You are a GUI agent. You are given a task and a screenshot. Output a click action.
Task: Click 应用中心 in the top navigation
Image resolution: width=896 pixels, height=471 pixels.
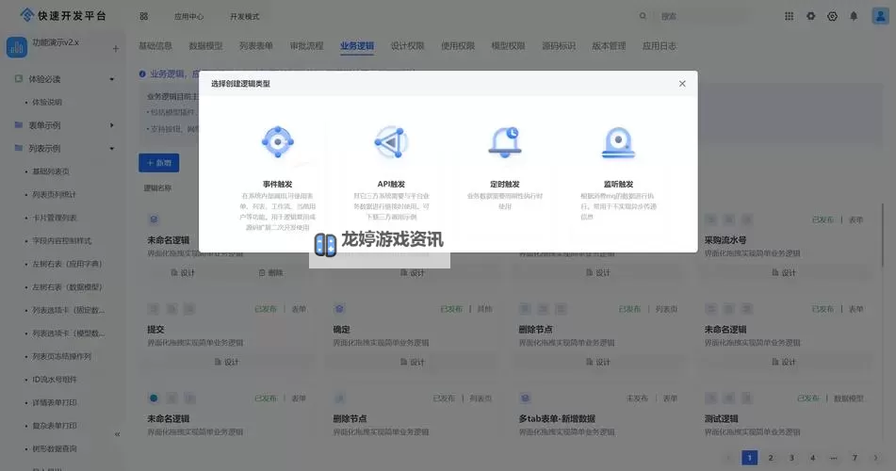click(x=188, y=17)
